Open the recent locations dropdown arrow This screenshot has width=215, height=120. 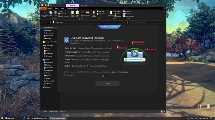point(48,22)
